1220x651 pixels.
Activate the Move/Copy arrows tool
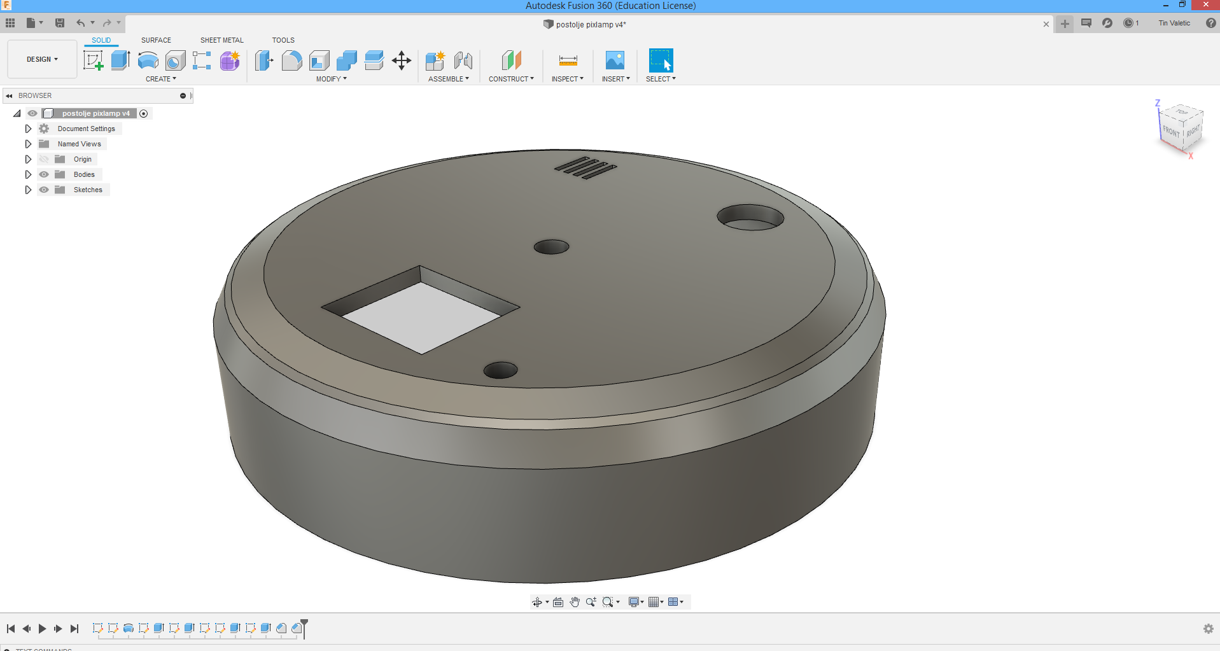(x=402, y=60)
